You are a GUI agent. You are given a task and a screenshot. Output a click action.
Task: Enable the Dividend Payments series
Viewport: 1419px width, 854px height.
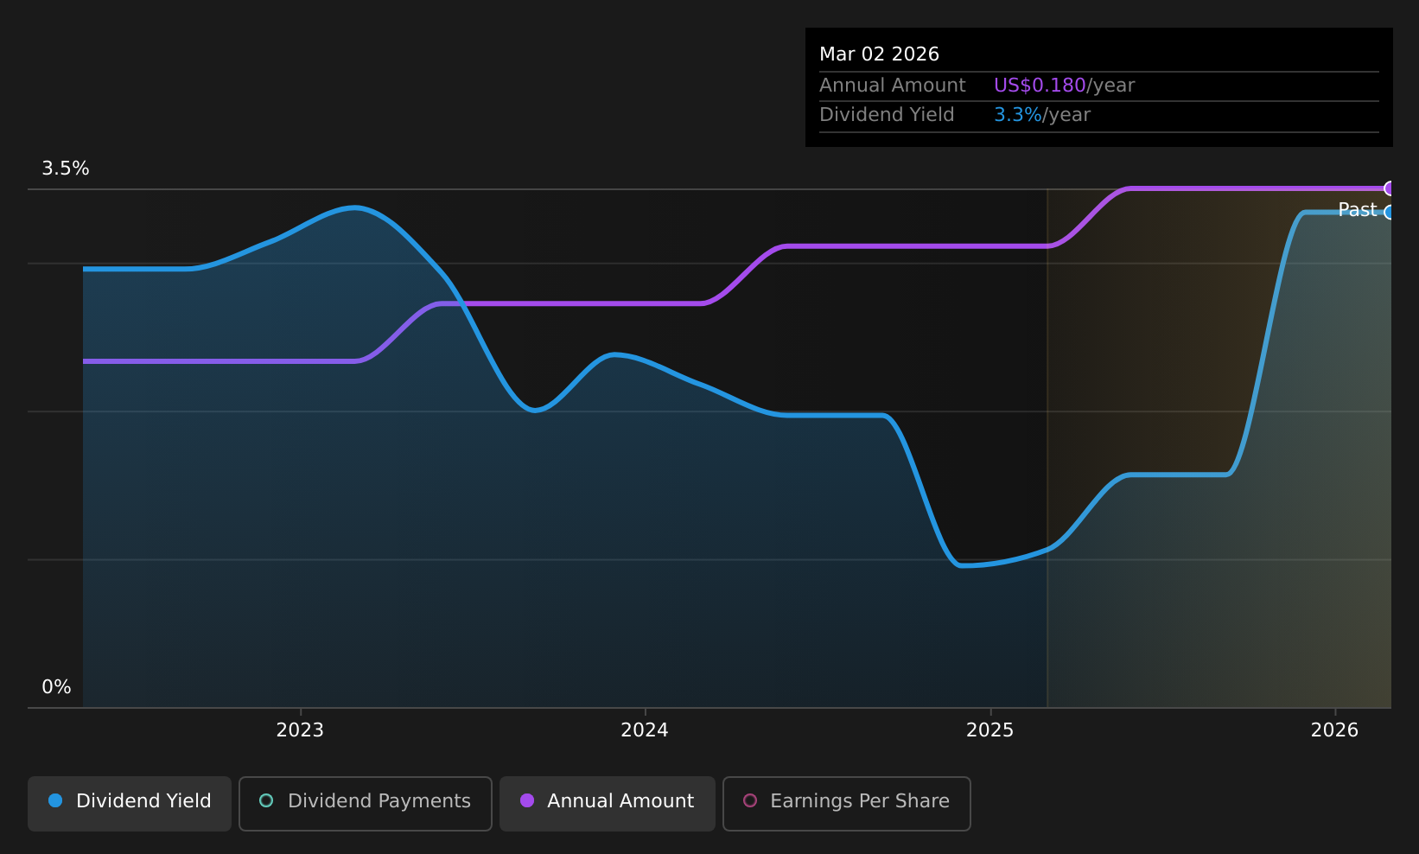pyautogui.click(x=365, y=803)
